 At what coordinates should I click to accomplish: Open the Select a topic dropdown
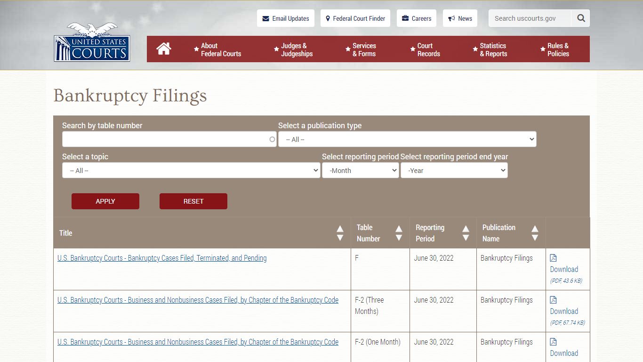pos(191,170)
